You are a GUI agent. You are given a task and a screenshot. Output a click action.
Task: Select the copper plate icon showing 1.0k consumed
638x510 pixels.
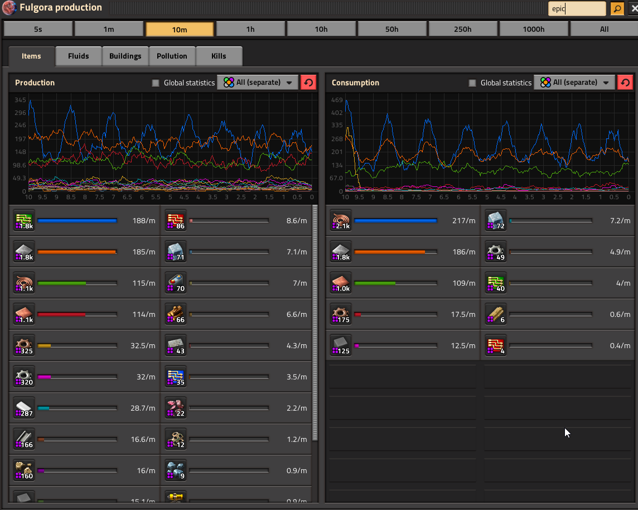pyautogui.click(x=341, y=283)
